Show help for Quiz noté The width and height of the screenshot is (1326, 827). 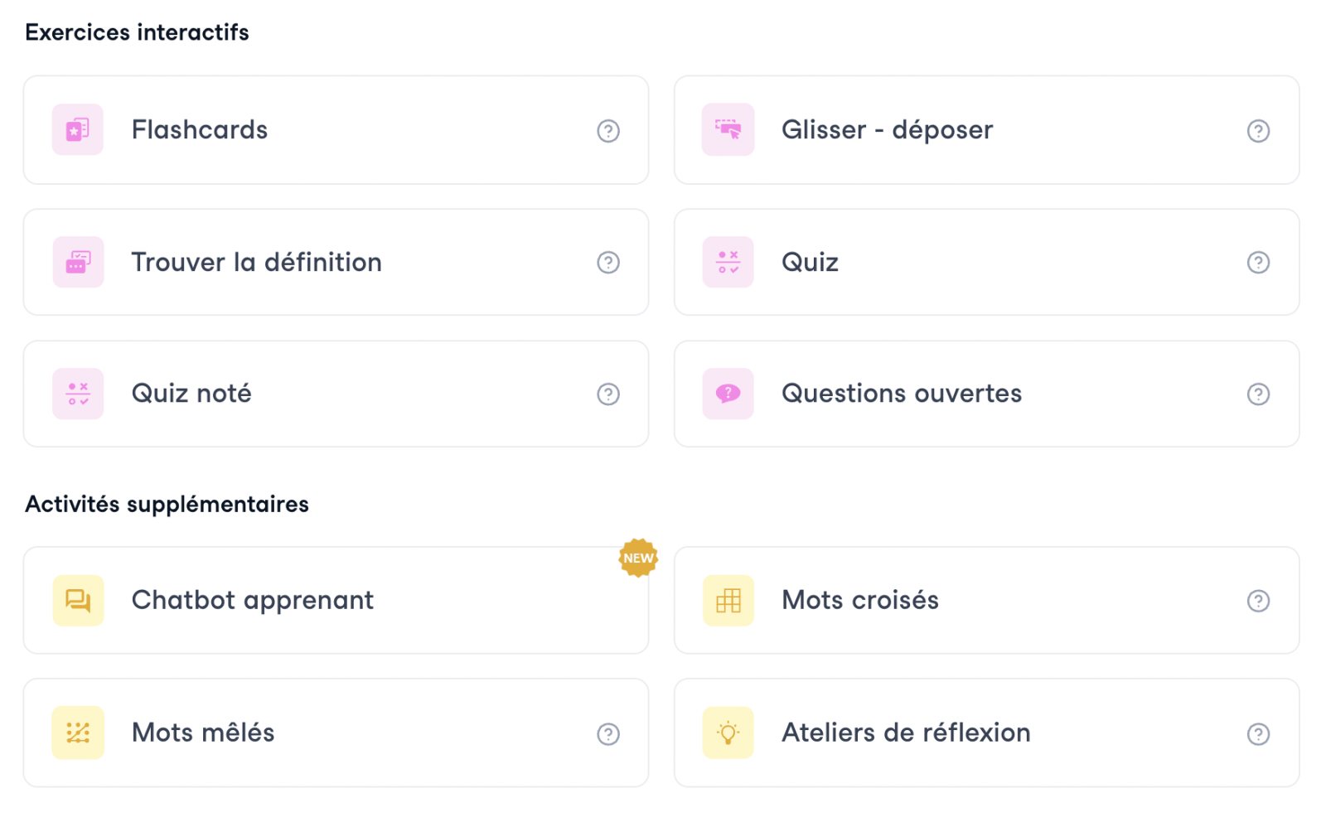tap(608, 394)
